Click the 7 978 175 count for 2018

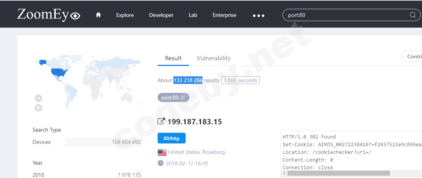129,175
